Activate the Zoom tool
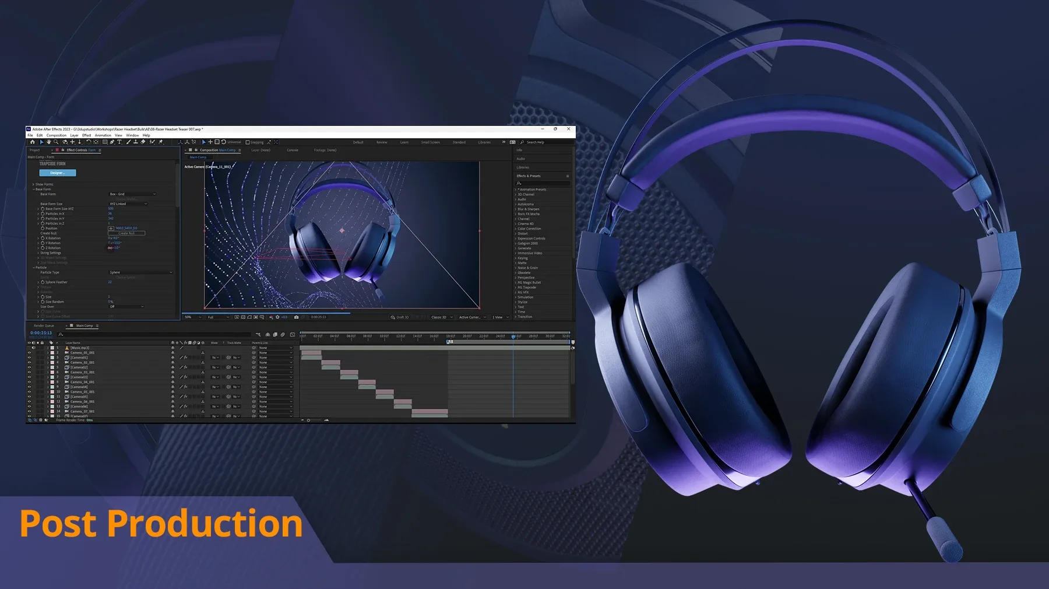 click(56, 142)
